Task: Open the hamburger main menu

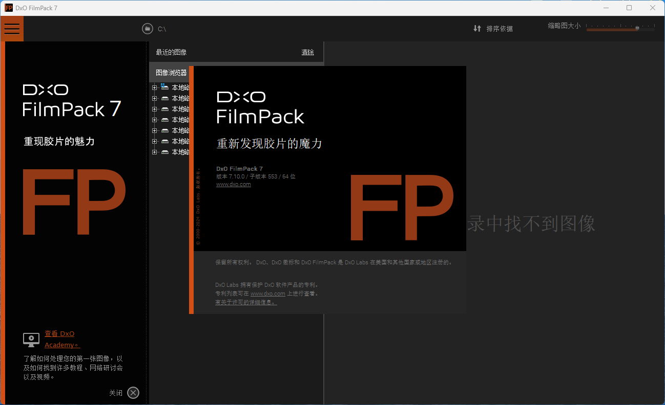Action: point(12,29)
